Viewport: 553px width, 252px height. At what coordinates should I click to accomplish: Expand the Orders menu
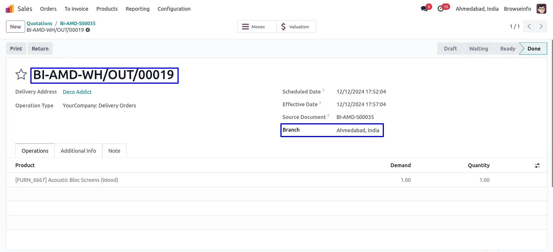coord(48,9)
